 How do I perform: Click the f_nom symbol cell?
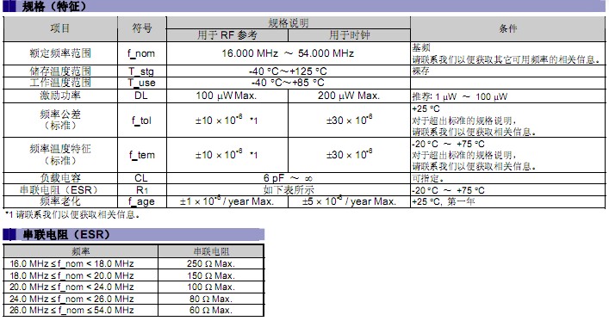pos(141,53)
